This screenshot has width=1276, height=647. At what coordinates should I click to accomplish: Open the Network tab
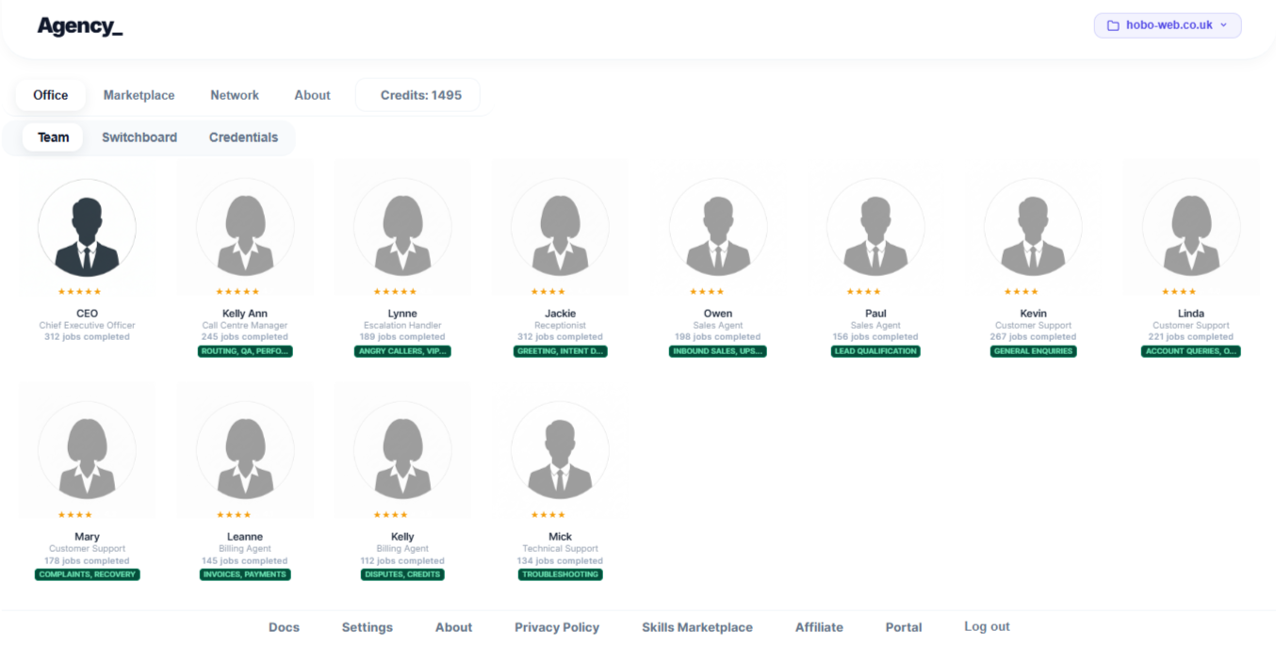coord(235,95)
